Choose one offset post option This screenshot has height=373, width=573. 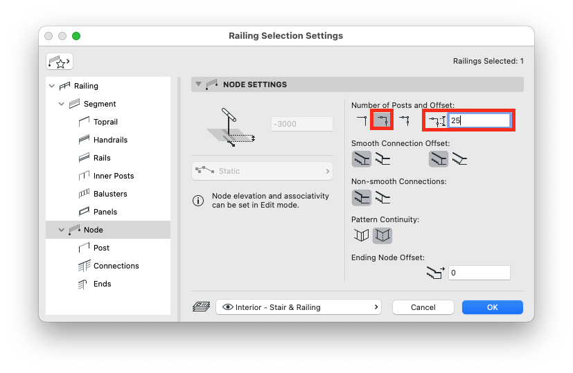382,120
